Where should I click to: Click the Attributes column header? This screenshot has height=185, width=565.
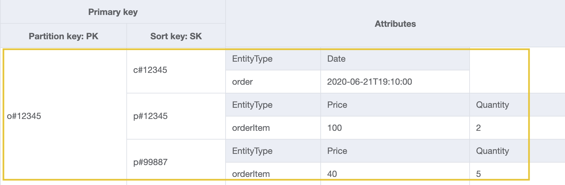pyautogui.click(x=395, y=24)
